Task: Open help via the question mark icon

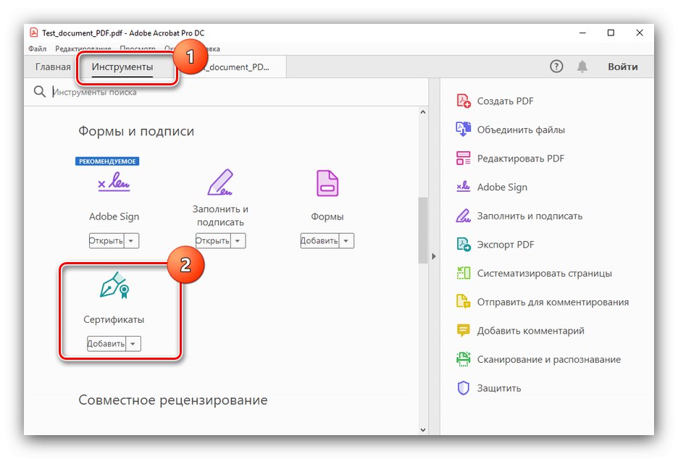Action: pyautogui.click(x=556, y=67)
